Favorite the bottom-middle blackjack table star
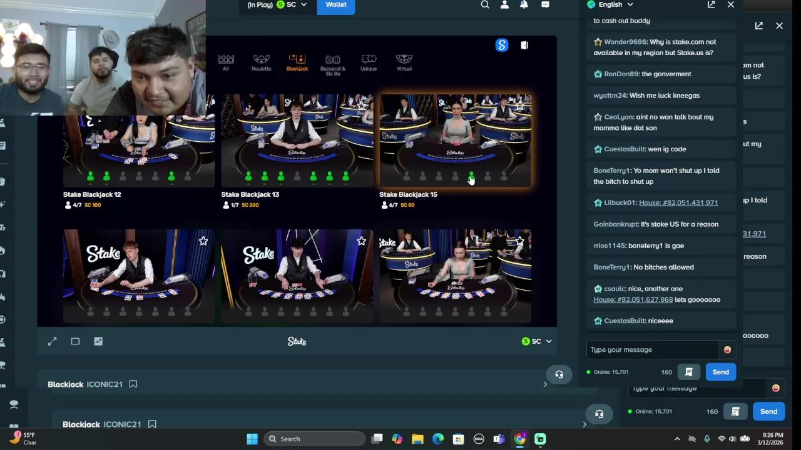 coord(361,241)
